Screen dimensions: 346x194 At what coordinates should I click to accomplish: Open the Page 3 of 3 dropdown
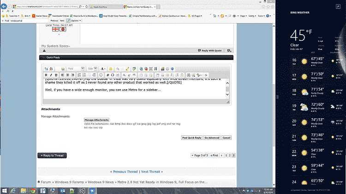[199, 155]
